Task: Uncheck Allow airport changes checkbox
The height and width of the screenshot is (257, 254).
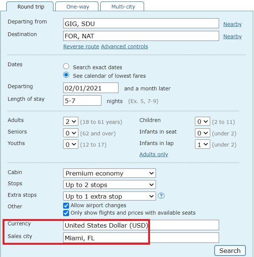Action: click(66, 206)
